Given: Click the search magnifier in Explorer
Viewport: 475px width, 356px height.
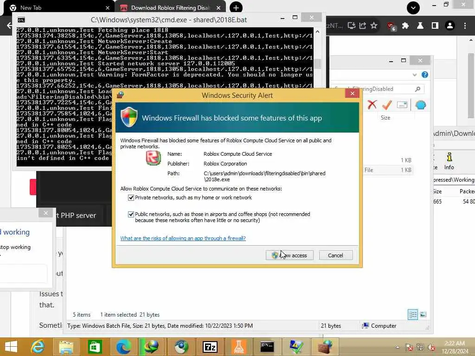Looking at the screenshot, I should (418, 89).
